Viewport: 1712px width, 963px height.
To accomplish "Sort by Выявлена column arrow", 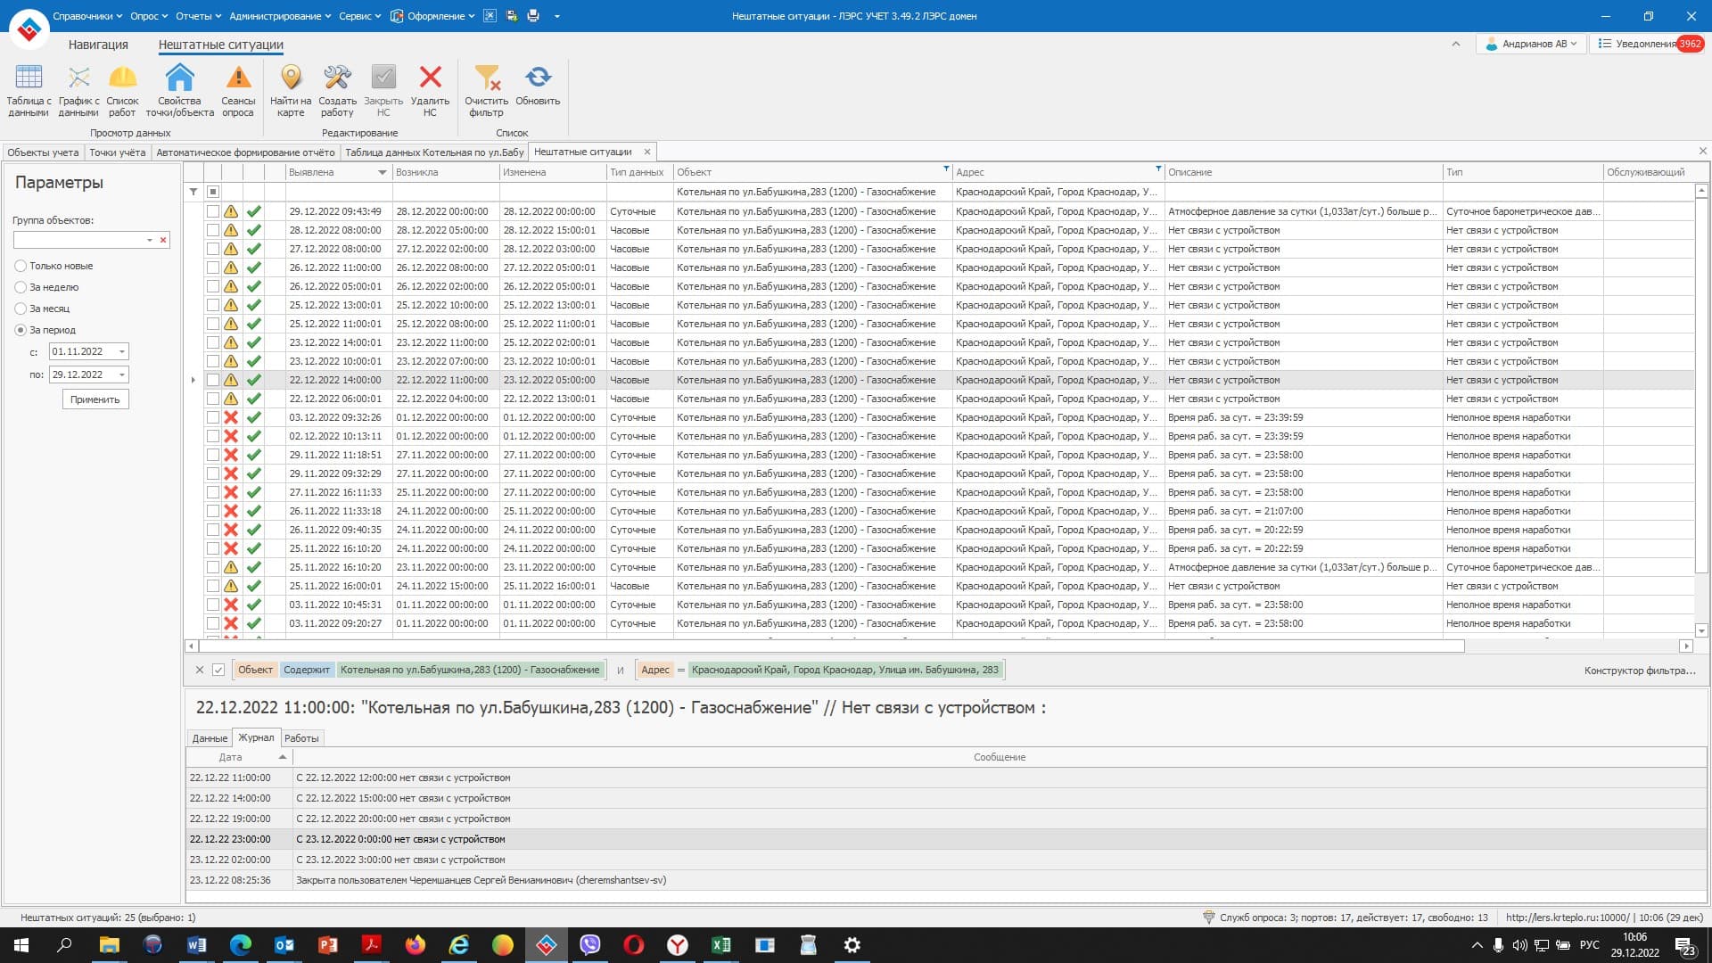I will [x=383, y=172].
